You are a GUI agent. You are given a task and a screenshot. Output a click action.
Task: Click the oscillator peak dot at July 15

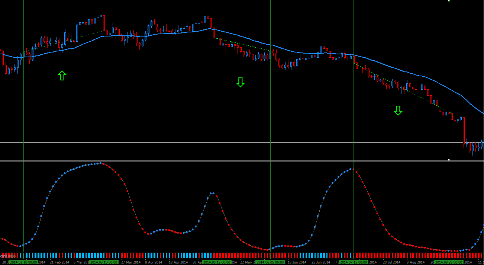pyautogui.click(x=354, y=169)
